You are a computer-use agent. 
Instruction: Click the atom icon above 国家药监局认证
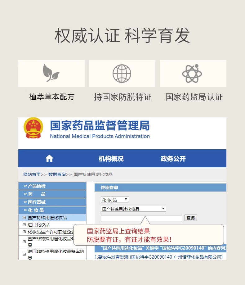click(x=192, y=74)
